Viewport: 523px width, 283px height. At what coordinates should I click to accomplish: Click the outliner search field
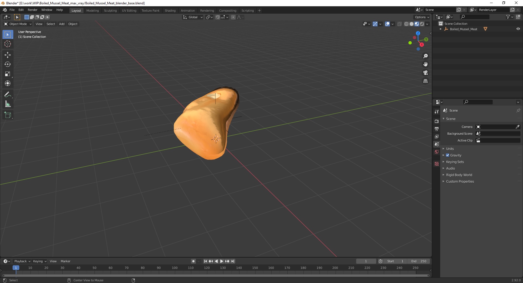click(474, 17)
